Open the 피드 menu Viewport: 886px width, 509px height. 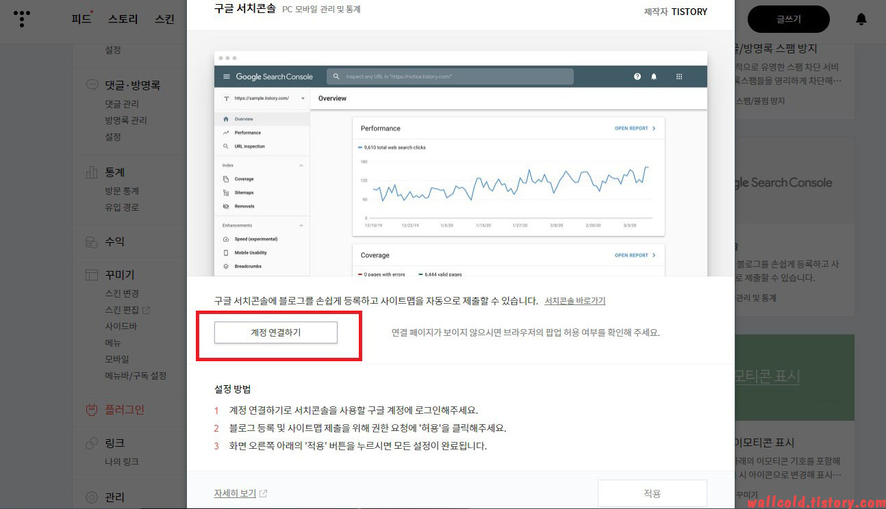81,19
